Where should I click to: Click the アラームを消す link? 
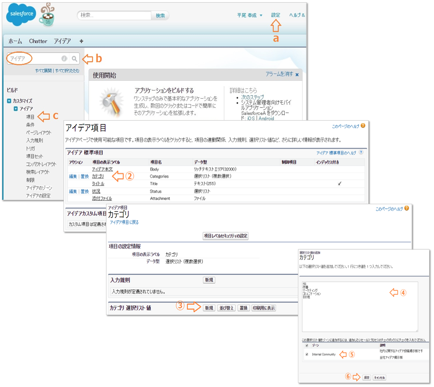(279, 74)
